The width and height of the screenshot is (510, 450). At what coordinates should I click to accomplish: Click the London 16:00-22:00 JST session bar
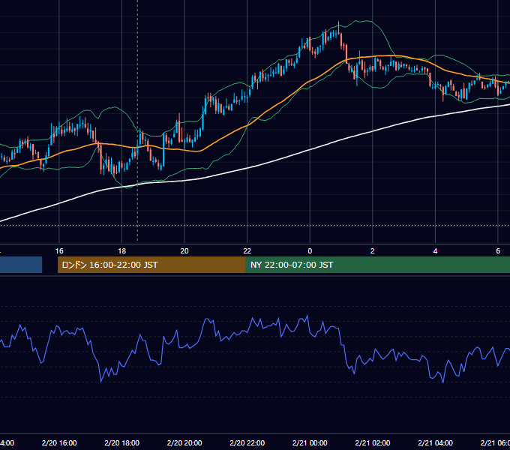pos(151,265)
